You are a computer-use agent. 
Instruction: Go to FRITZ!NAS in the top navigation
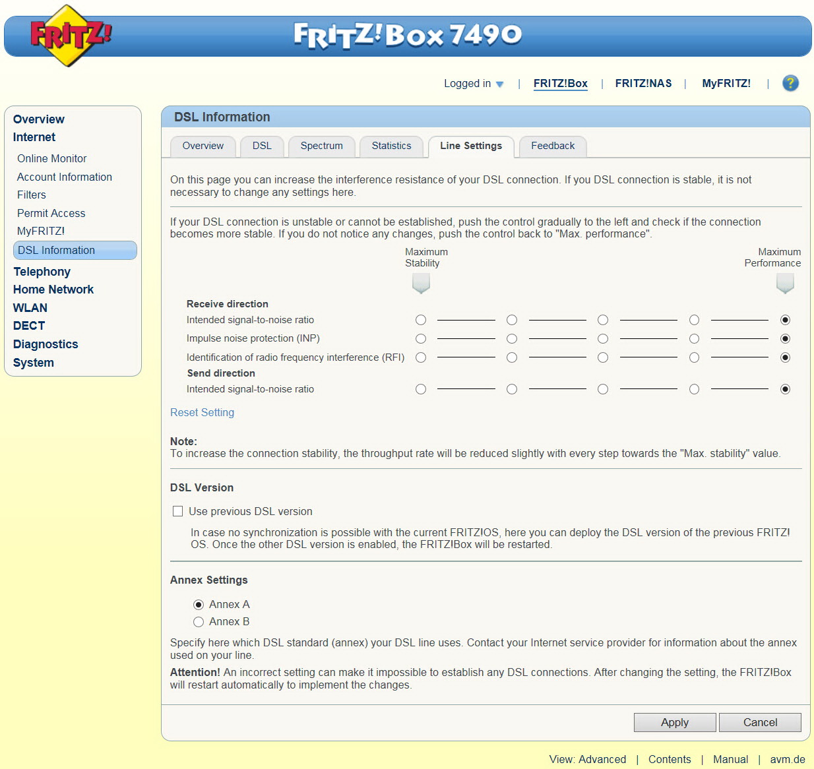[643, 83]
